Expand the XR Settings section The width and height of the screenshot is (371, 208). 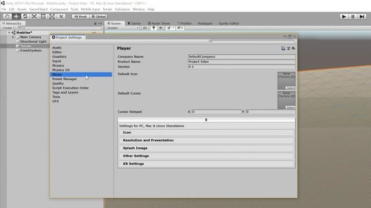[206, 164]
